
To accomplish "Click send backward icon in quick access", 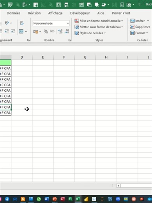I will point(97,5).
